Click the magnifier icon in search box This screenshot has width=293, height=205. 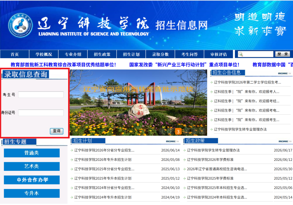coord(241,54)
